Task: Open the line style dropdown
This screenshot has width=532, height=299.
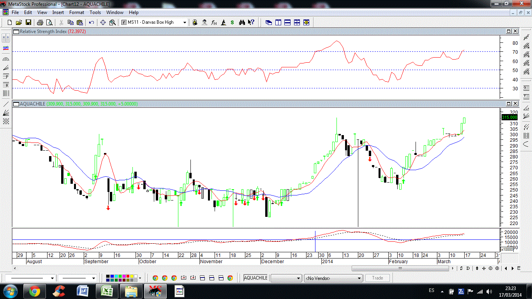Action: click(30, 278)
